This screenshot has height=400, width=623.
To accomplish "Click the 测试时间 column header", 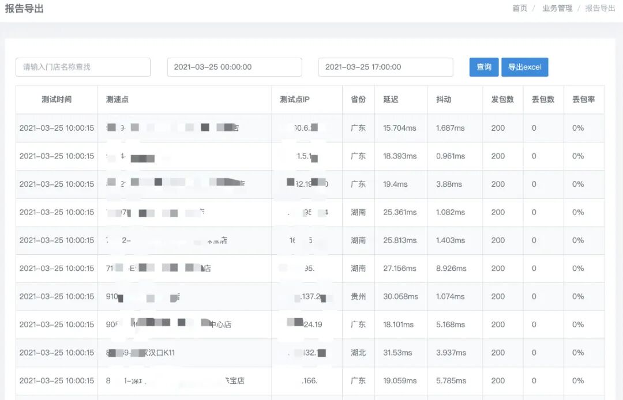I will pos(57,100).
